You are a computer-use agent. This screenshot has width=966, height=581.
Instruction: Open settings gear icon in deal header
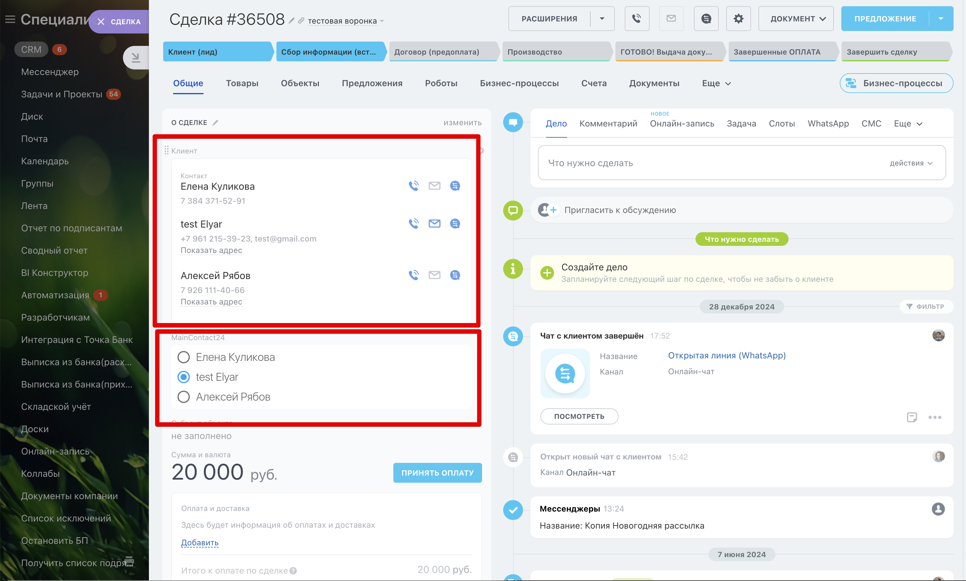click(738, 18)
